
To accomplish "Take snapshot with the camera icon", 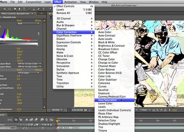I will coord(86,110).
